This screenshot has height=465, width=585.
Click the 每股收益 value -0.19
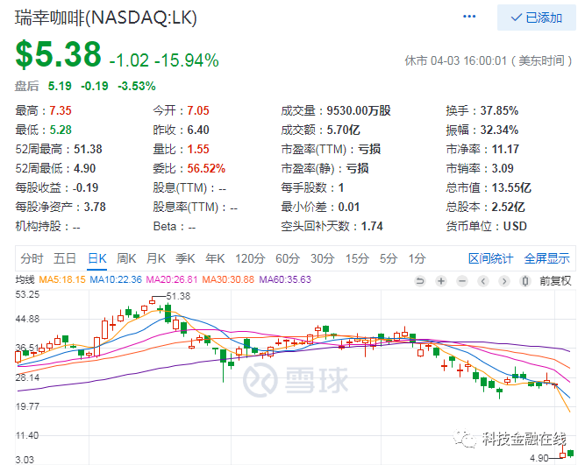point(85,187)
